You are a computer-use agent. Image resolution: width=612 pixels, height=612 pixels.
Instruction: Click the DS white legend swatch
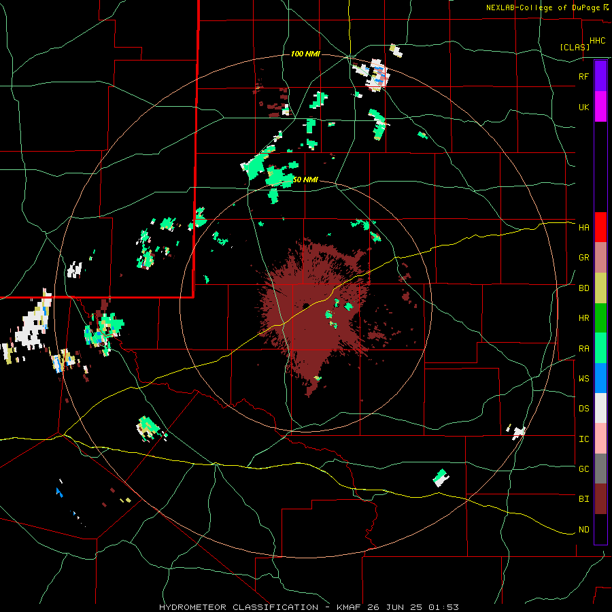click(600, 408)
